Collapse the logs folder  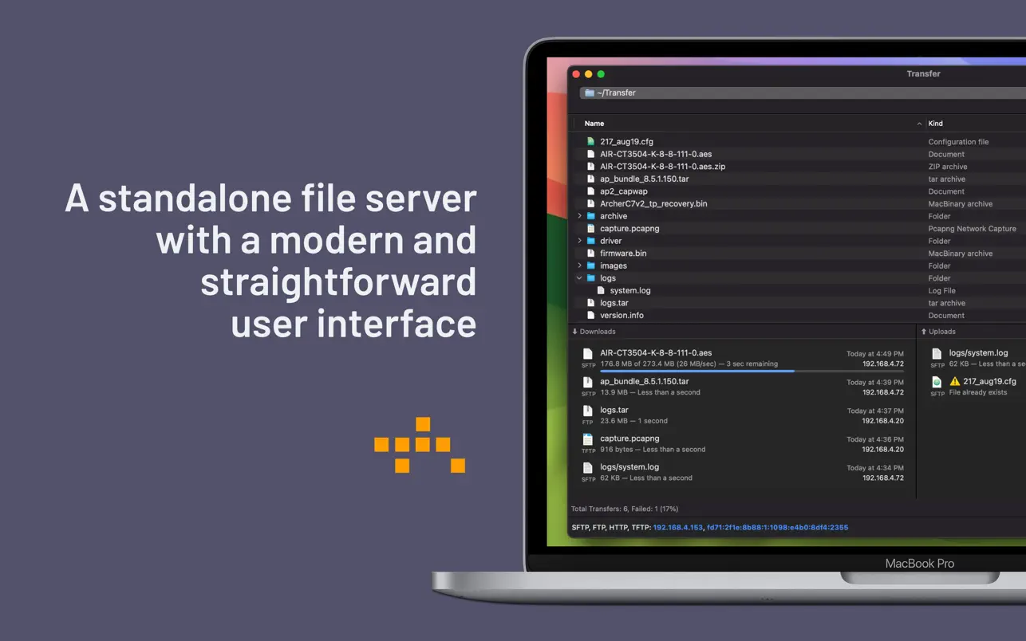pyautogui.click(x=579, y=278)
